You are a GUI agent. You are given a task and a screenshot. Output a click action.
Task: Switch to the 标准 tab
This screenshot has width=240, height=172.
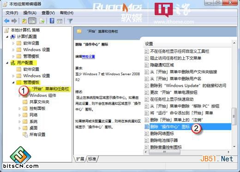pos(92,159)
